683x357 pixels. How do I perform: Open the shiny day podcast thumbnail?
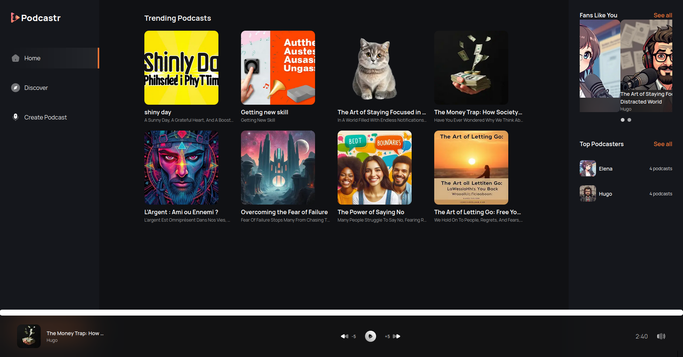tap(181, 68)
